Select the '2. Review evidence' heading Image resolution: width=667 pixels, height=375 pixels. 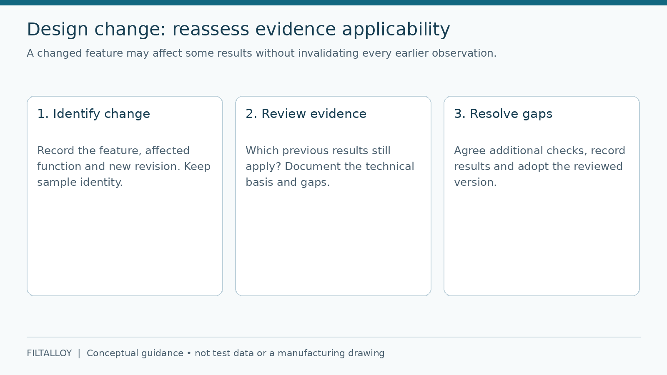[x=306, y=114]
